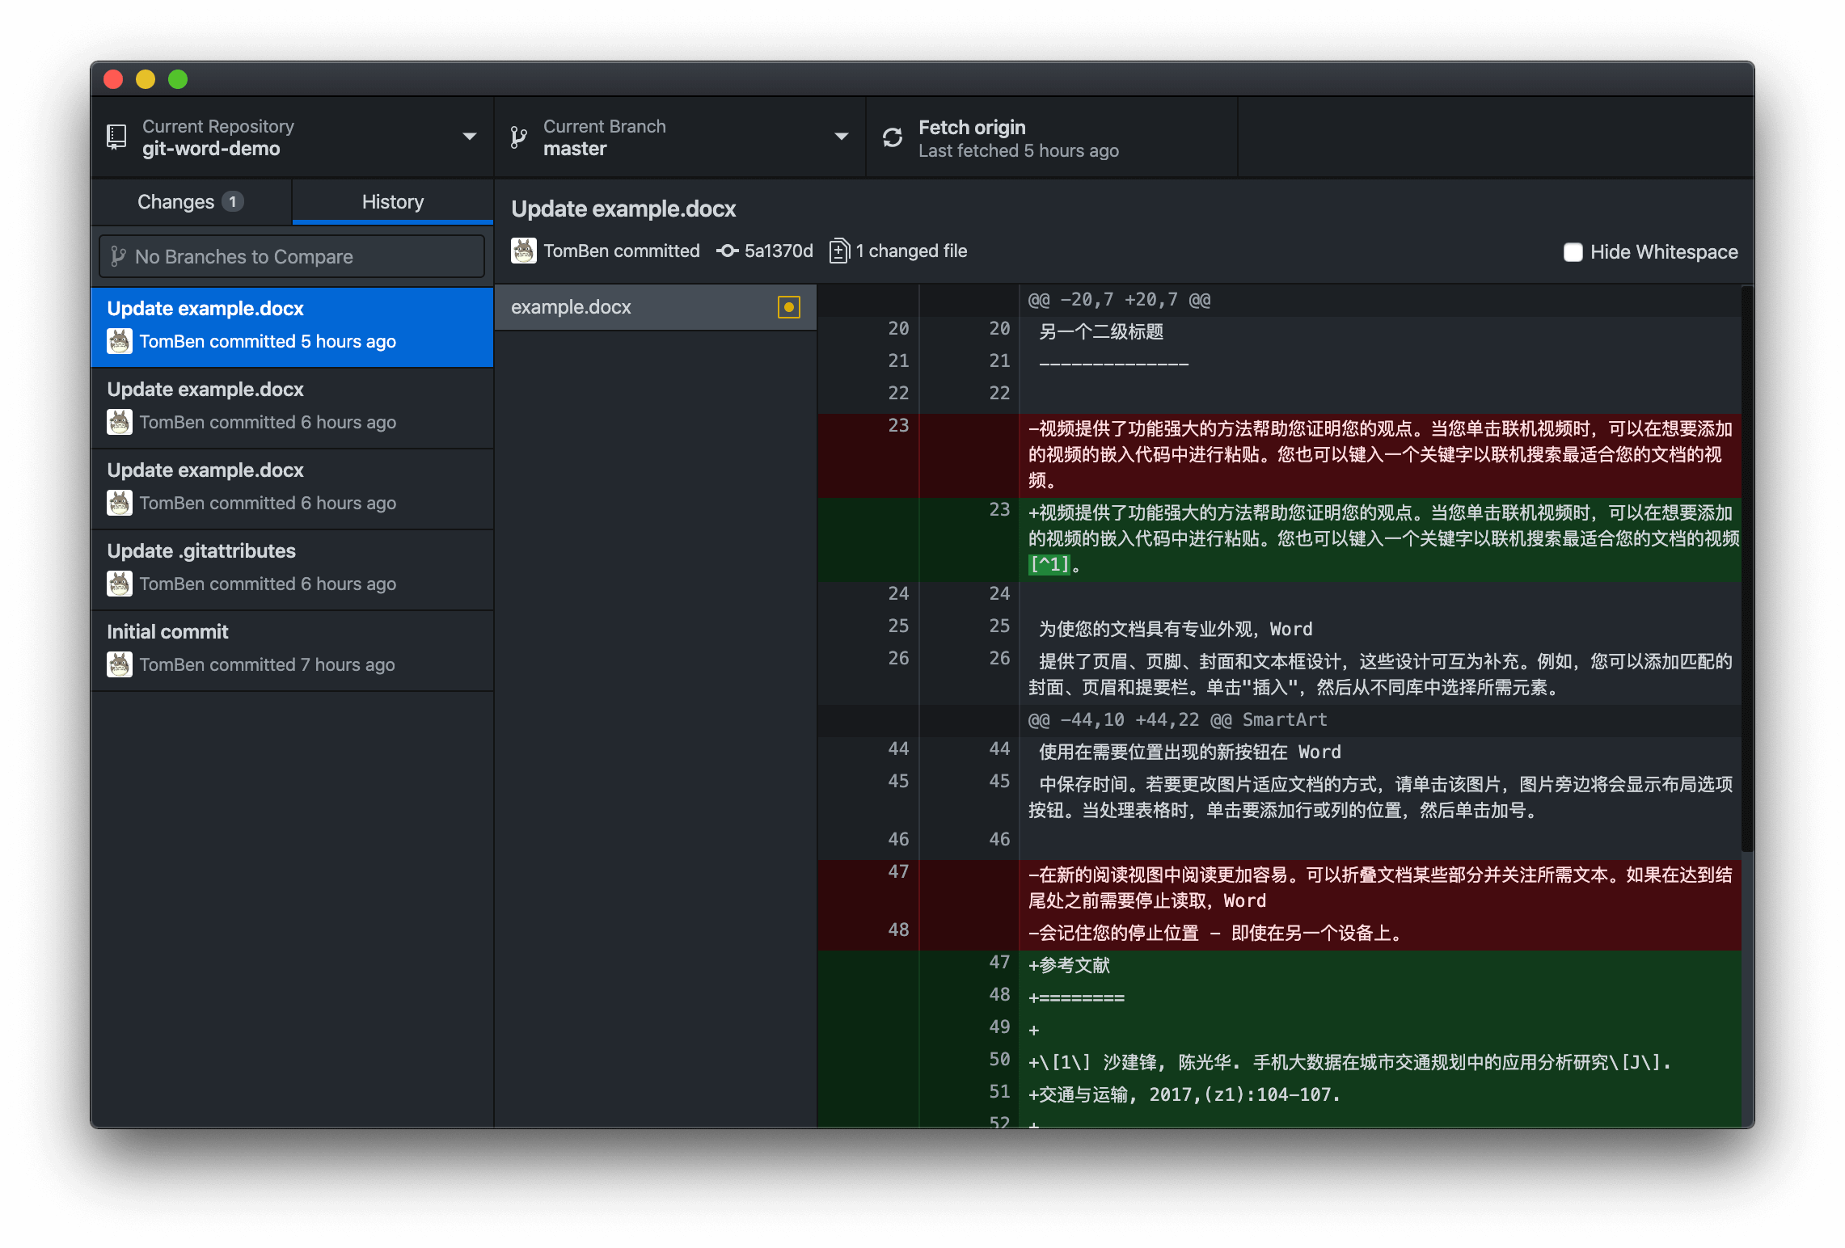Click avatar on Update .gitattributes row
The image size is (1845, 1248).
(120, 584)
